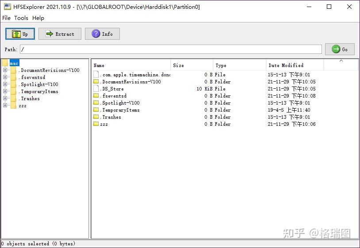This screenshot has height=248, width=360.
Task: Click the Extract button
Action: pos(60,34)
